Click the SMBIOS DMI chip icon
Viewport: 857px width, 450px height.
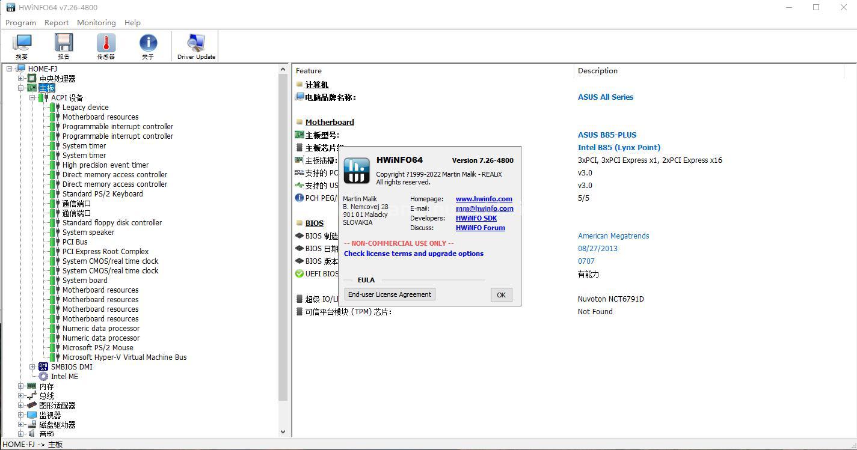coord(43,366)
